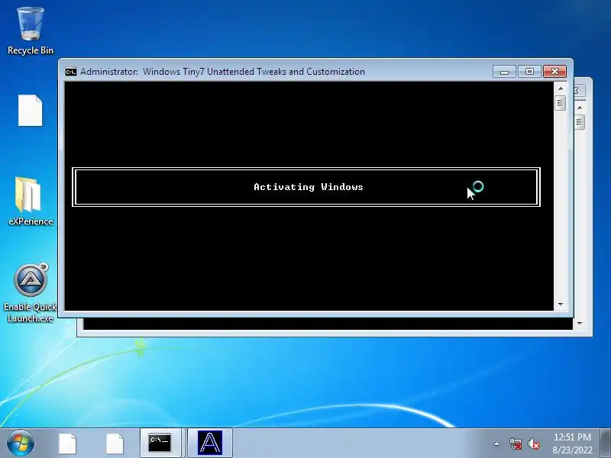Click the Activating Windows text
The width and height of the screenshot is (611, 458).
pyautogui.click(x=309, y=187)
